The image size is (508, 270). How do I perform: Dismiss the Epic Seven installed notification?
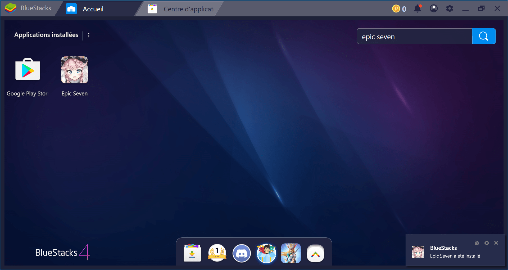click(x=496, y=243)
